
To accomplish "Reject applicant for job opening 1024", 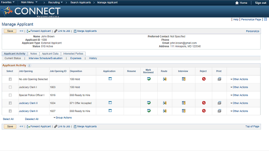I will [x=203, y=103].
